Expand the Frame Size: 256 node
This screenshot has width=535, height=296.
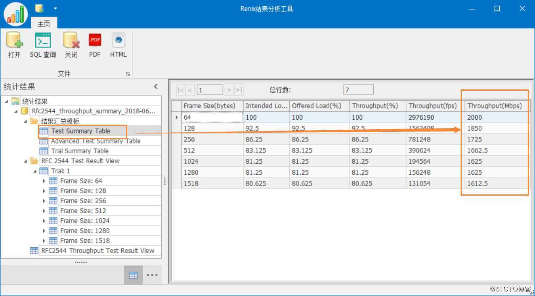tap(44, 201)
